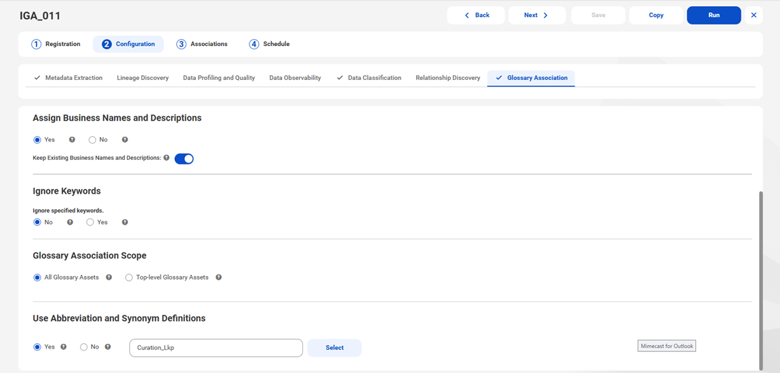Click Assign Business Names and Descriptions heading
780x373 pixels.
[x=117, y=118]
